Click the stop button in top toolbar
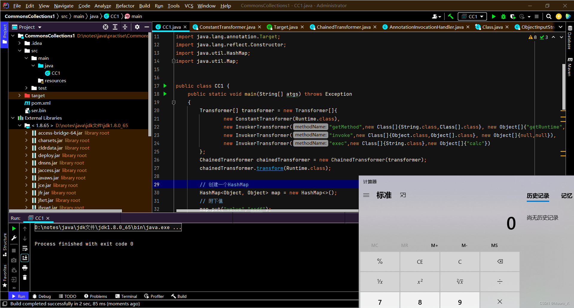This screenshot has height=308, width=574. (537, 16)
